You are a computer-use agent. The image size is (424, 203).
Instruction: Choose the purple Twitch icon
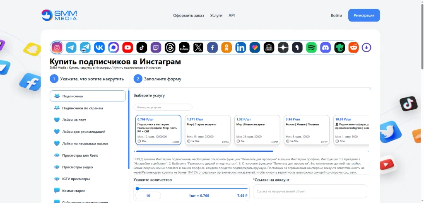(x=156, y=48)
